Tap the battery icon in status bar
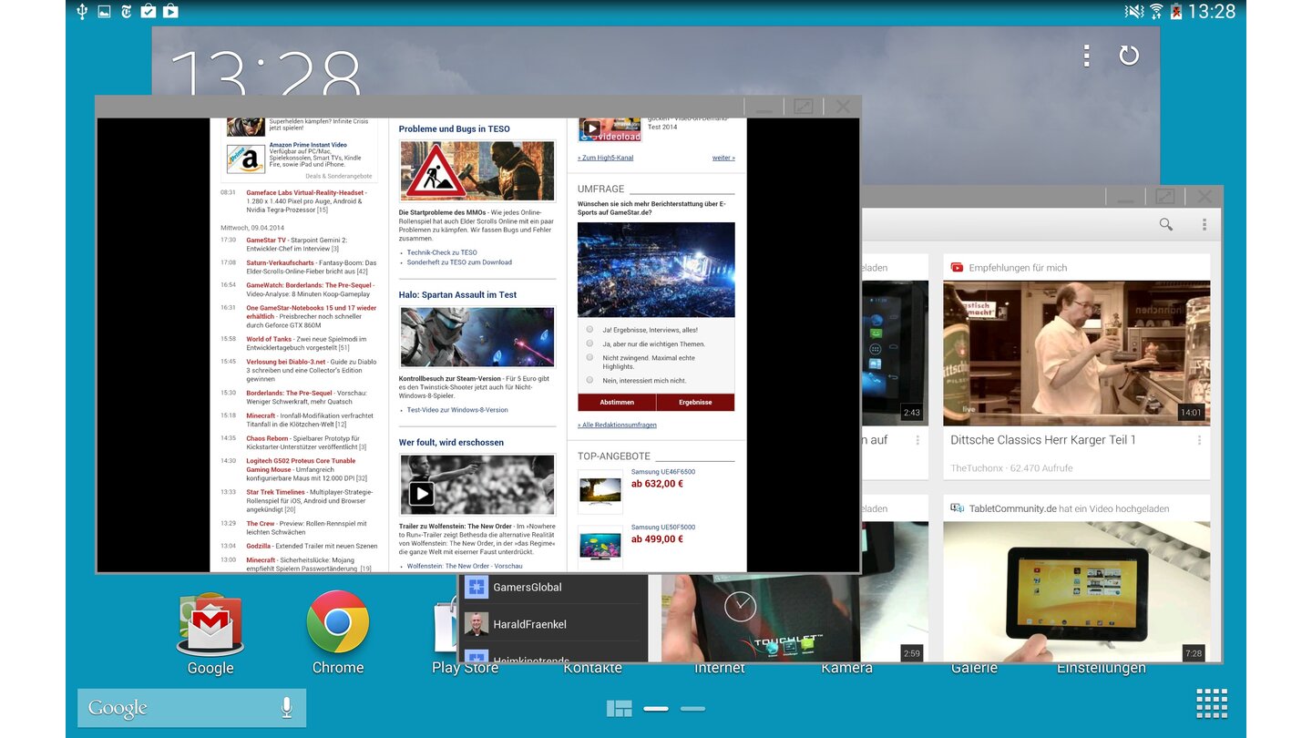Image resolution: width=1312 pixels, height=738 pixels. (x=1176, y=11)
